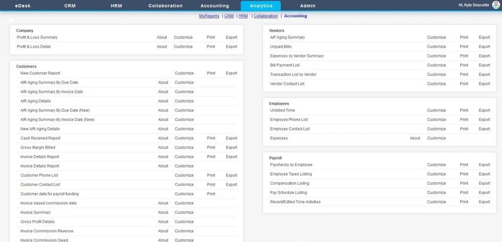
Task: Open the Profit & Loss Summary report
Action: coord(37,37)
